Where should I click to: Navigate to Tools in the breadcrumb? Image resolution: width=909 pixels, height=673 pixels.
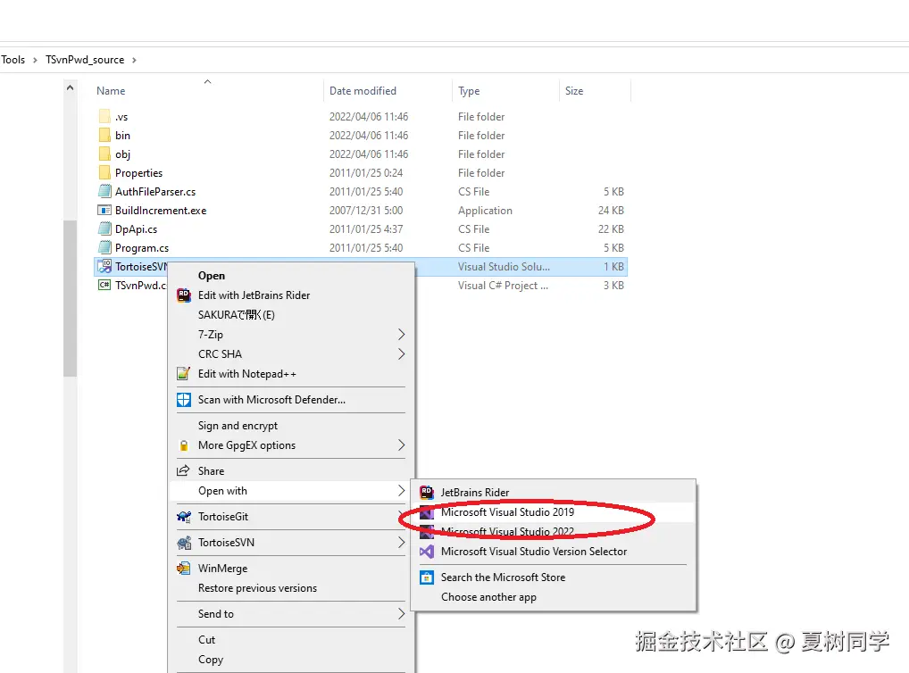[13, 60]
